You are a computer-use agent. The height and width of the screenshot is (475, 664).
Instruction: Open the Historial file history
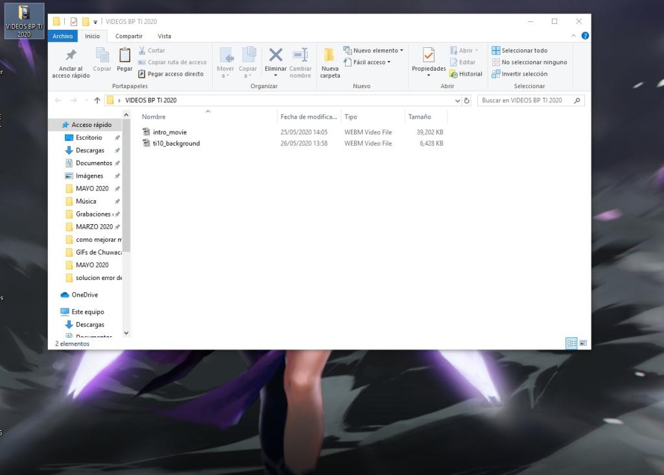point(466,74)
